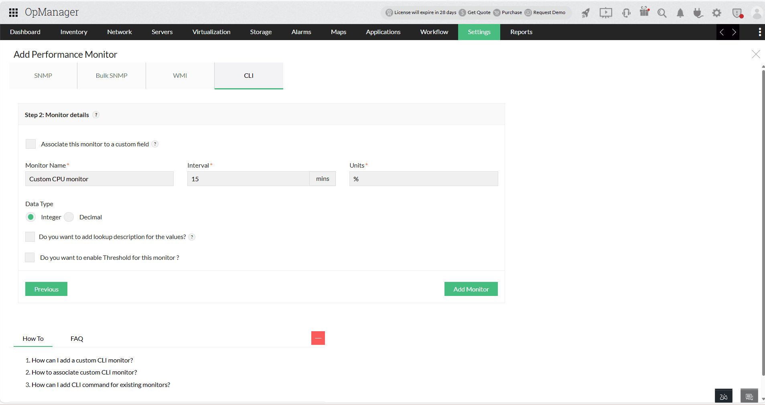
Task: Click the apps grid icon beside OpManager
Action: click(x=13, y=12)
